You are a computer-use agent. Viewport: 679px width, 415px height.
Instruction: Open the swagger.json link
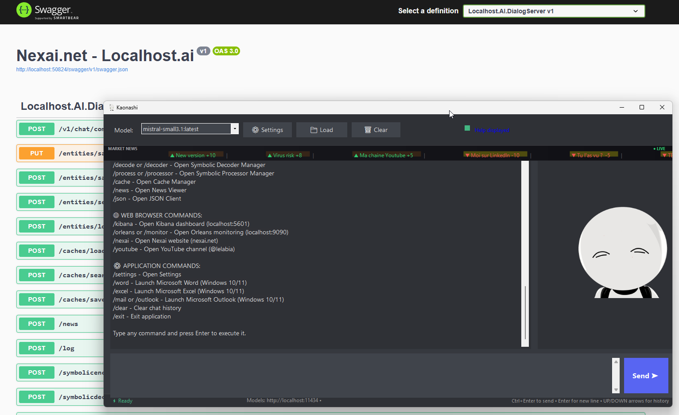point(72,70)
